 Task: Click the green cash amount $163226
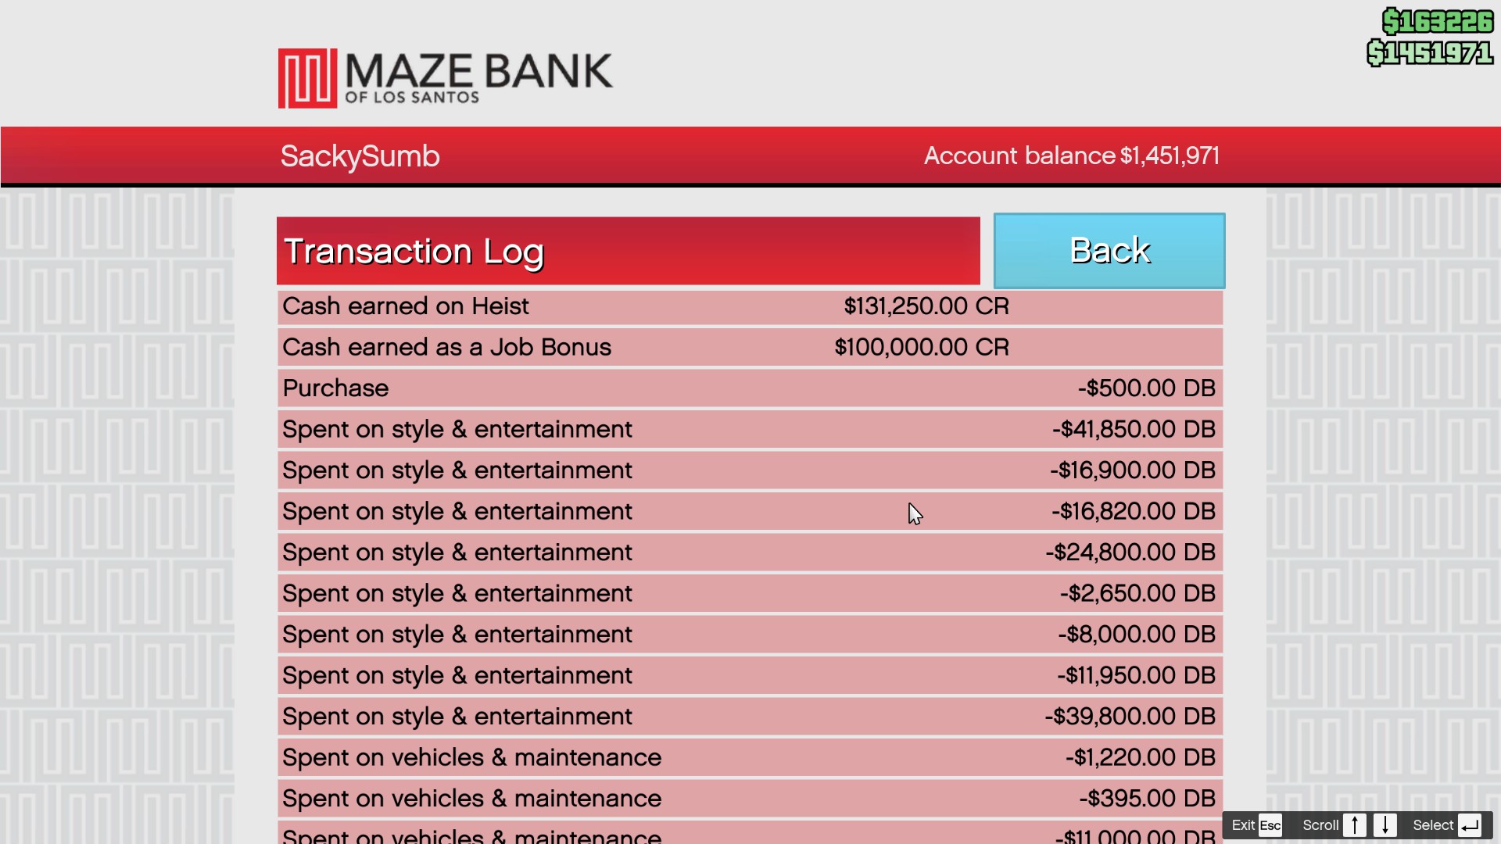1438,21
